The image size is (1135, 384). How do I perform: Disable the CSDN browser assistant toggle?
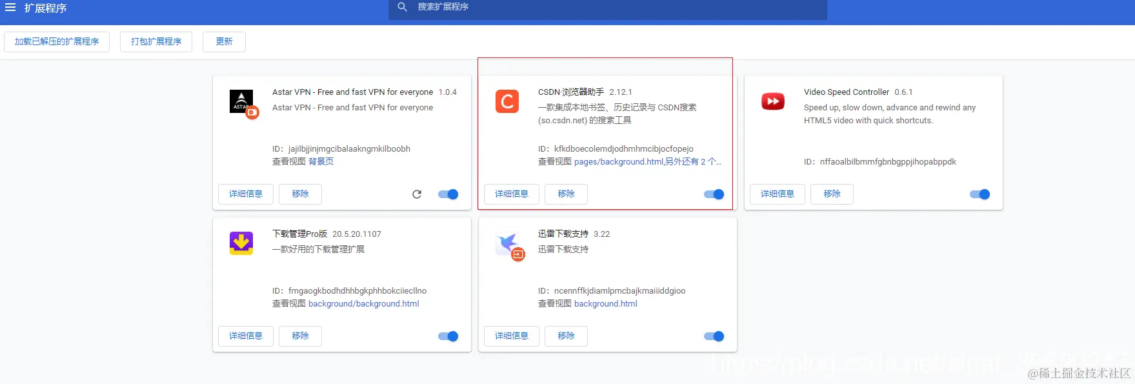pos(714,194)
